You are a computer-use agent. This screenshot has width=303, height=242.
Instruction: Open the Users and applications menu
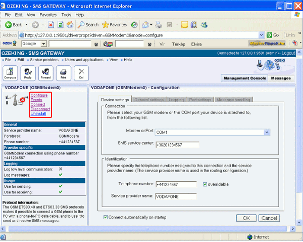[x=84, y=60]
